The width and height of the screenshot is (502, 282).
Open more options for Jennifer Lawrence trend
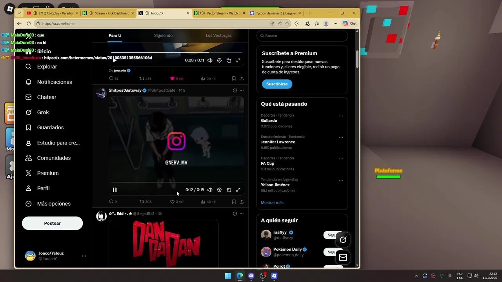pyautogui.click(x=341, y=137)
